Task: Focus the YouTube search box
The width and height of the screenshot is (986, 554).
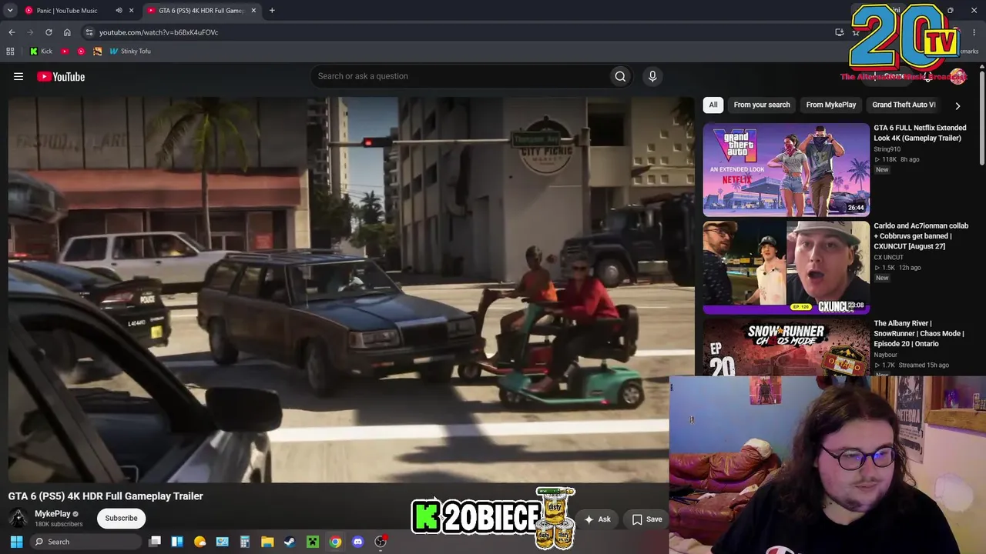Action: pyautogui.click(x=459, y=76)
